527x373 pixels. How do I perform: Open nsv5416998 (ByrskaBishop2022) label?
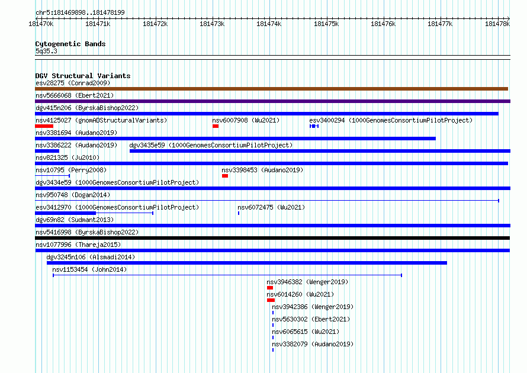(x=87, y=232)
